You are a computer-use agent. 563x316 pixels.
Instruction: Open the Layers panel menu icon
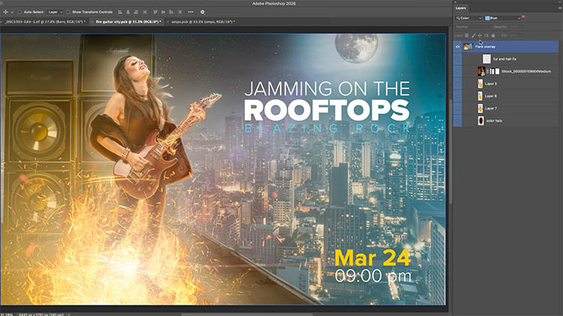tap(560, 8)
